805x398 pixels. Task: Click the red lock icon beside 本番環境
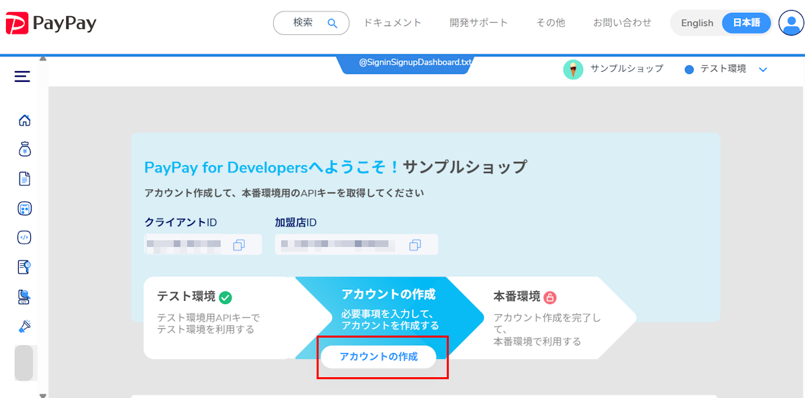(x=550, y=297)
